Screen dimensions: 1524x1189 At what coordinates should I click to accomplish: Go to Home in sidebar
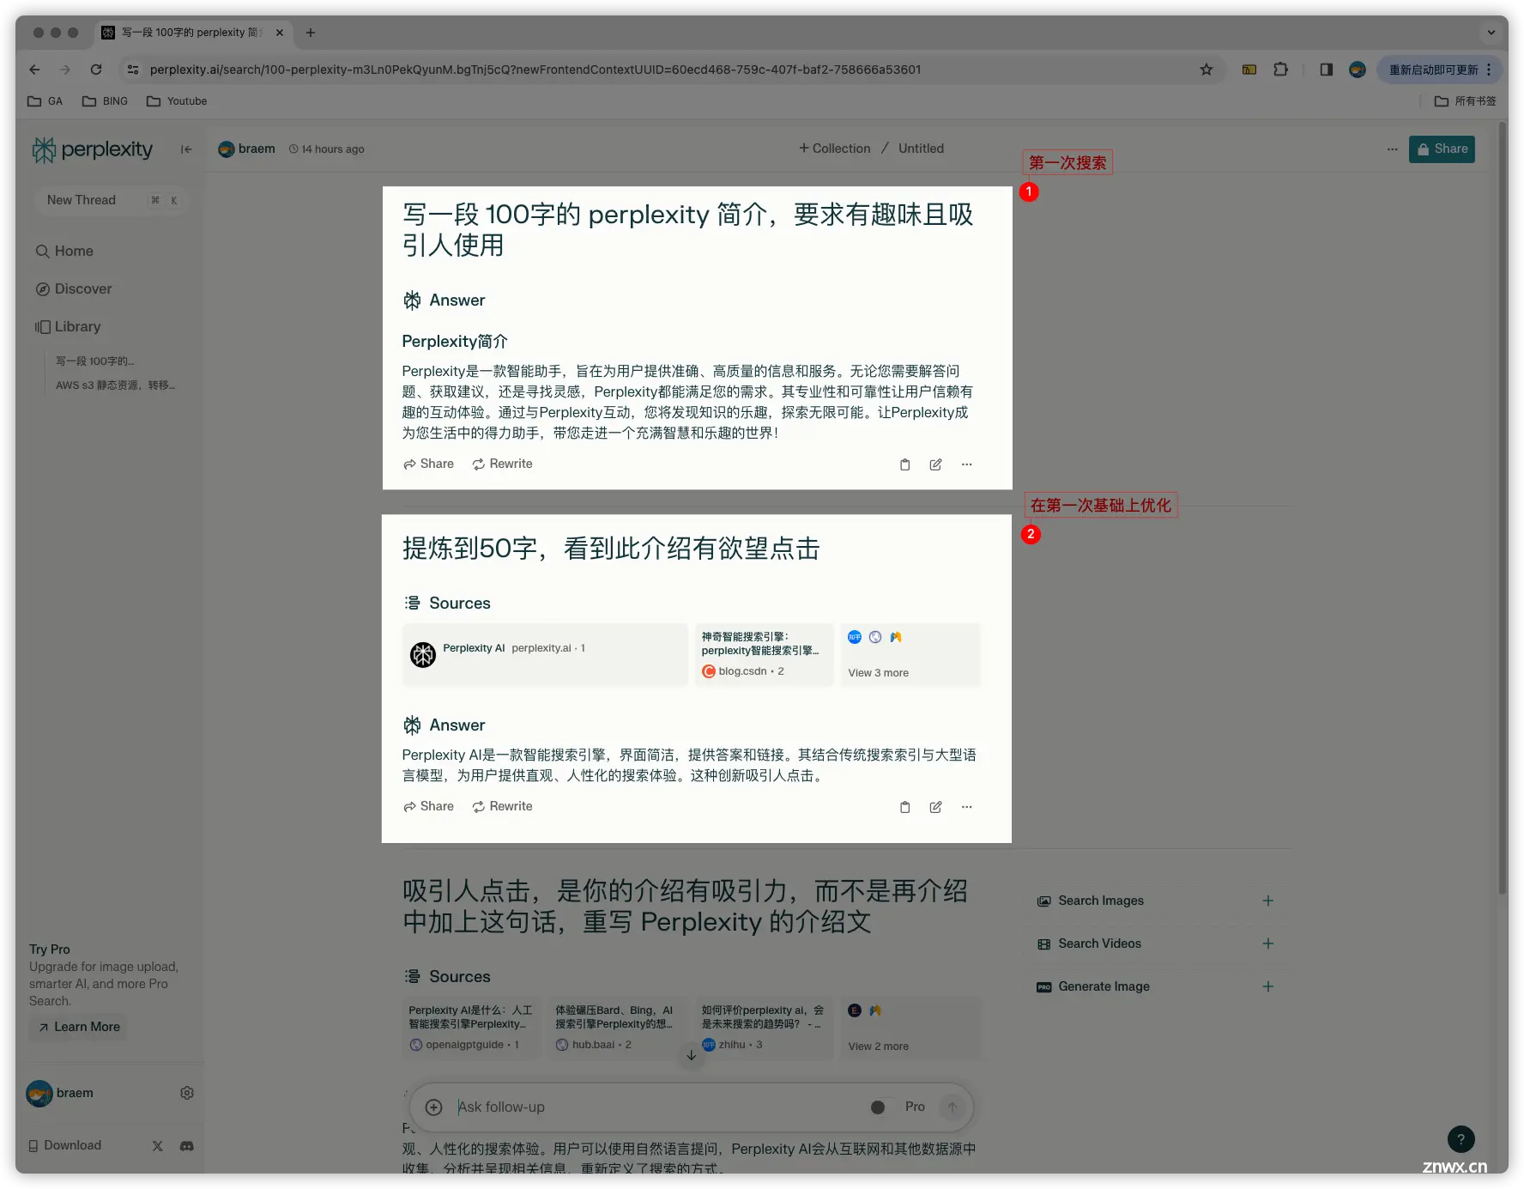(64, 251)
